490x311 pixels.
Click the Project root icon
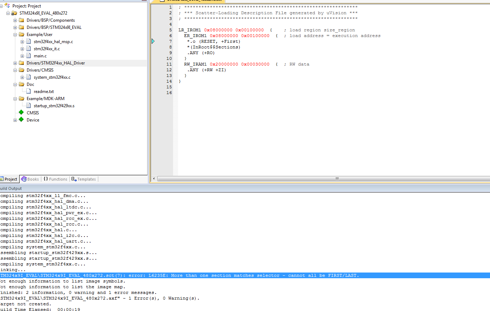7,6
